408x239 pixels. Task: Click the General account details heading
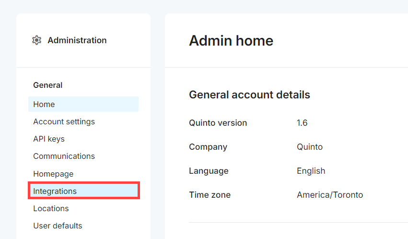tap(249, 95)
